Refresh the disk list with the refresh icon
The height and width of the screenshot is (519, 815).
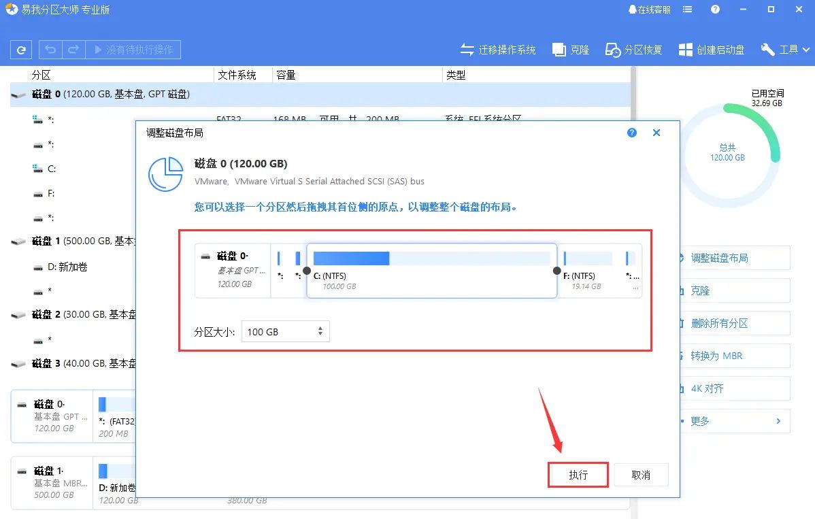tap(20, 49)
